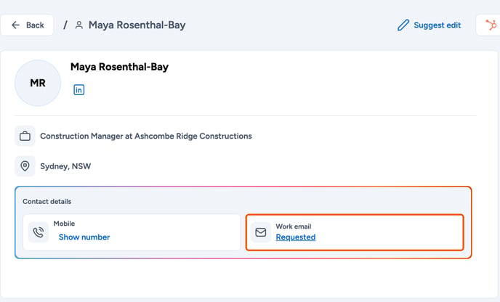Click the profile heading Maya Rosenthal-Bay

(x=120, y=67)
